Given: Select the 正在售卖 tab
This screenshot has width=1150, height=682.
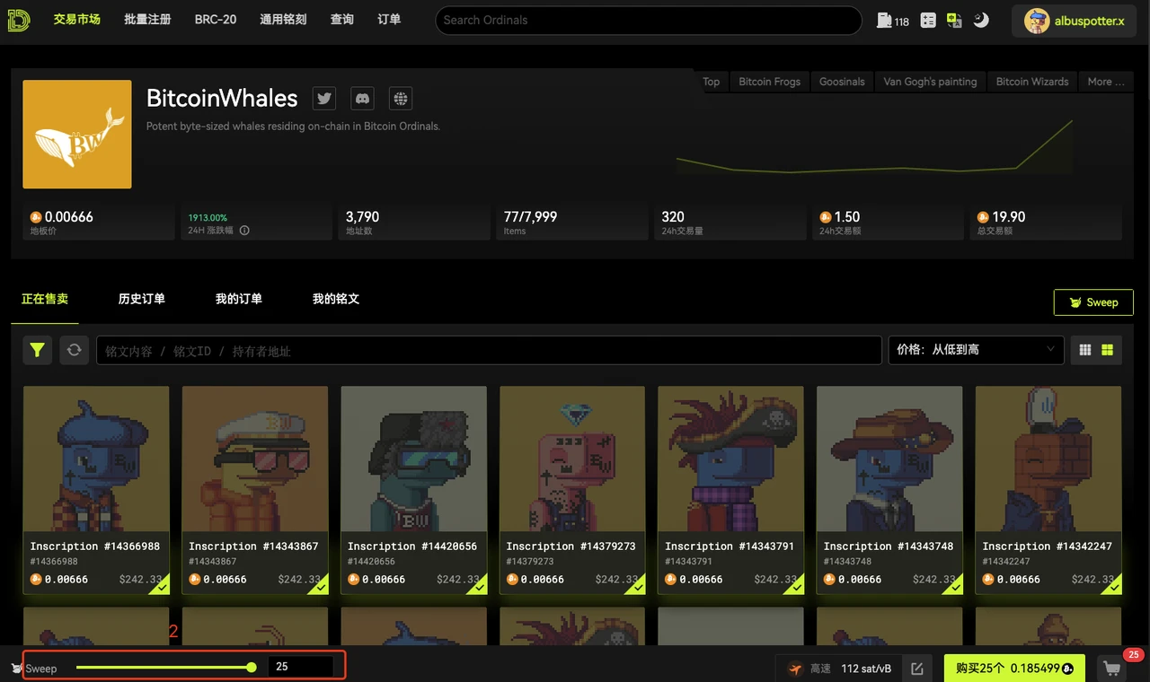Looking at the screenshot, I should pos(45,299).
